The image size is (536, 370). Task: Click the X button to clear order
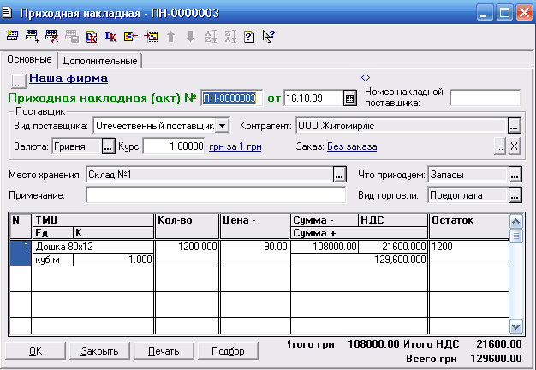point(515,146)
